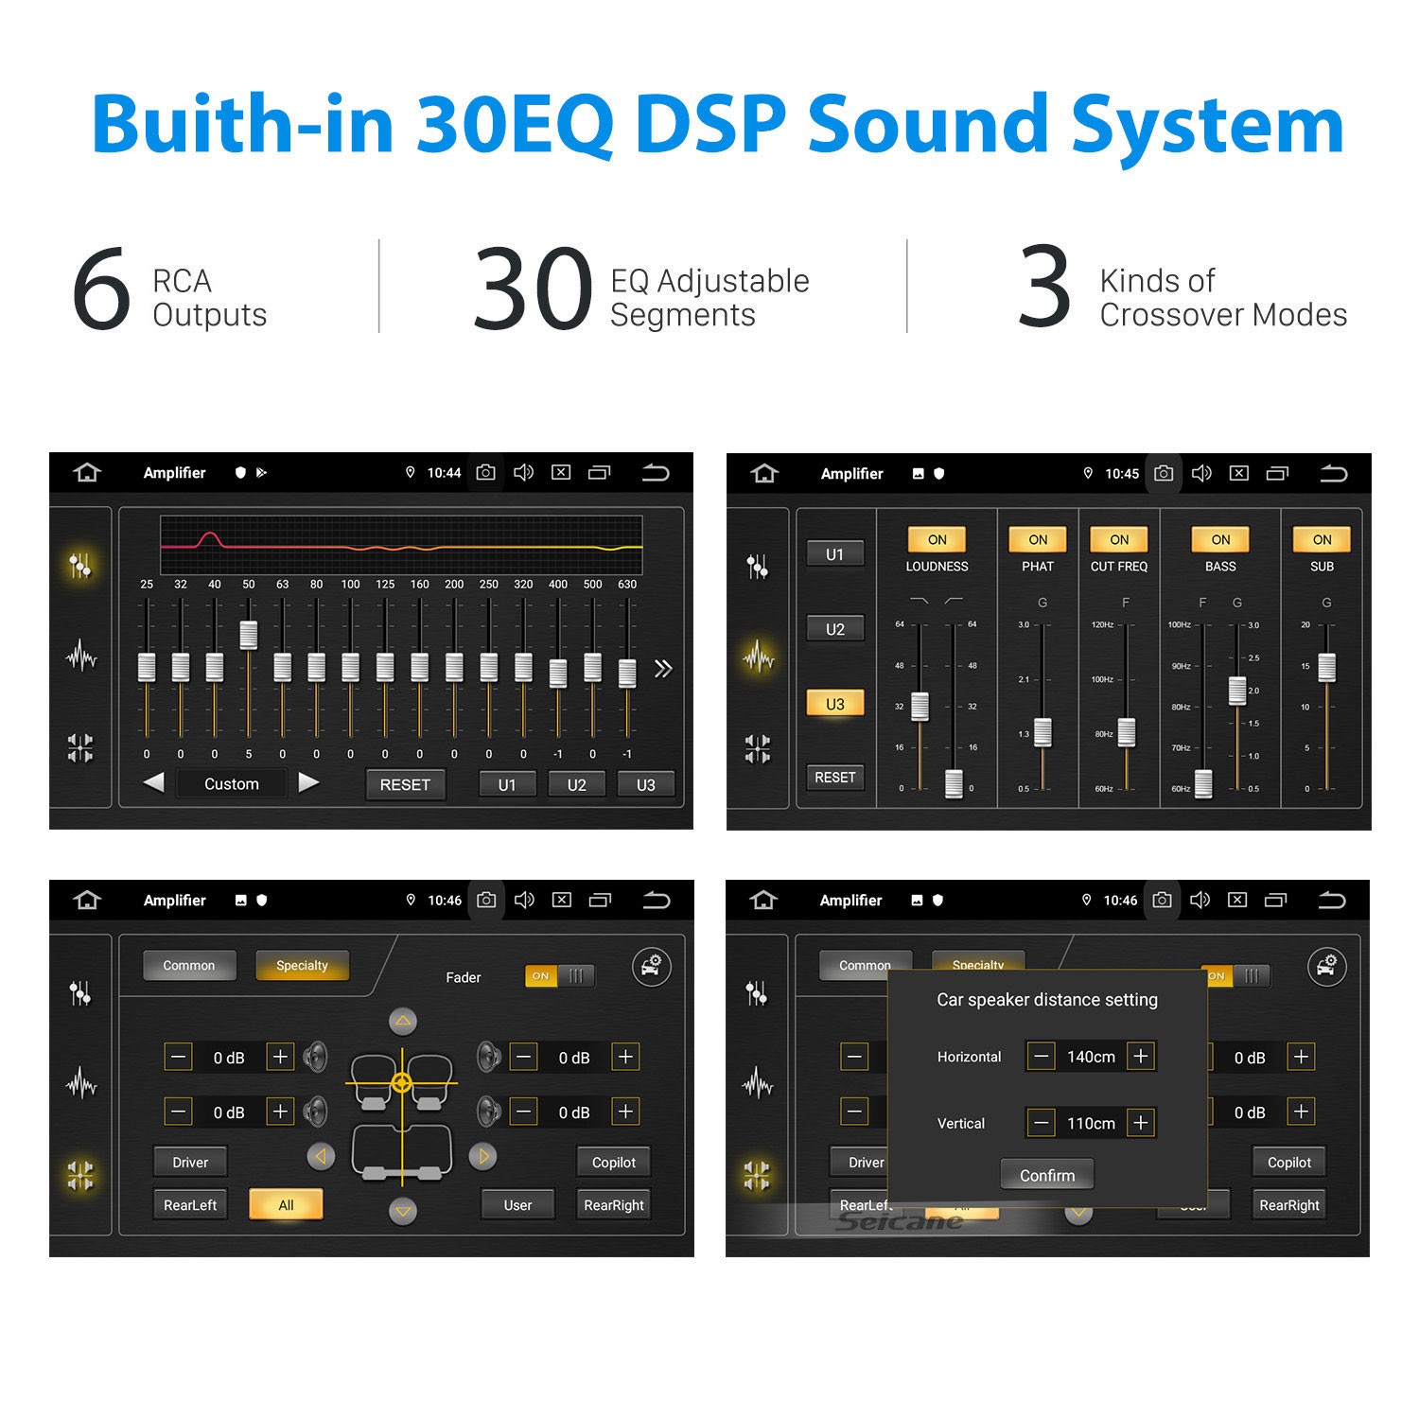
Task: Switch to next EQ preset arrow
Action: [308, 782]
